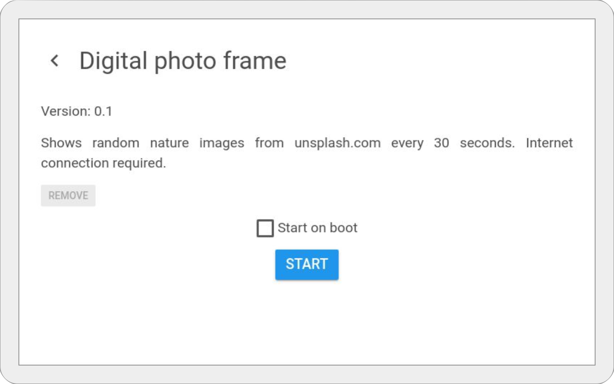Select the grayed-out REMOVE control
The image size is (614, 384).
(x=68, y=196)
